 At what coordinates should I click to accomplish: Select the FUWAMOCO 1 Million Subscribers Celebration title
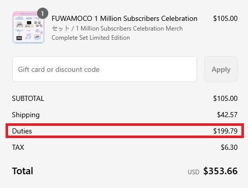[x=125, y=18]
